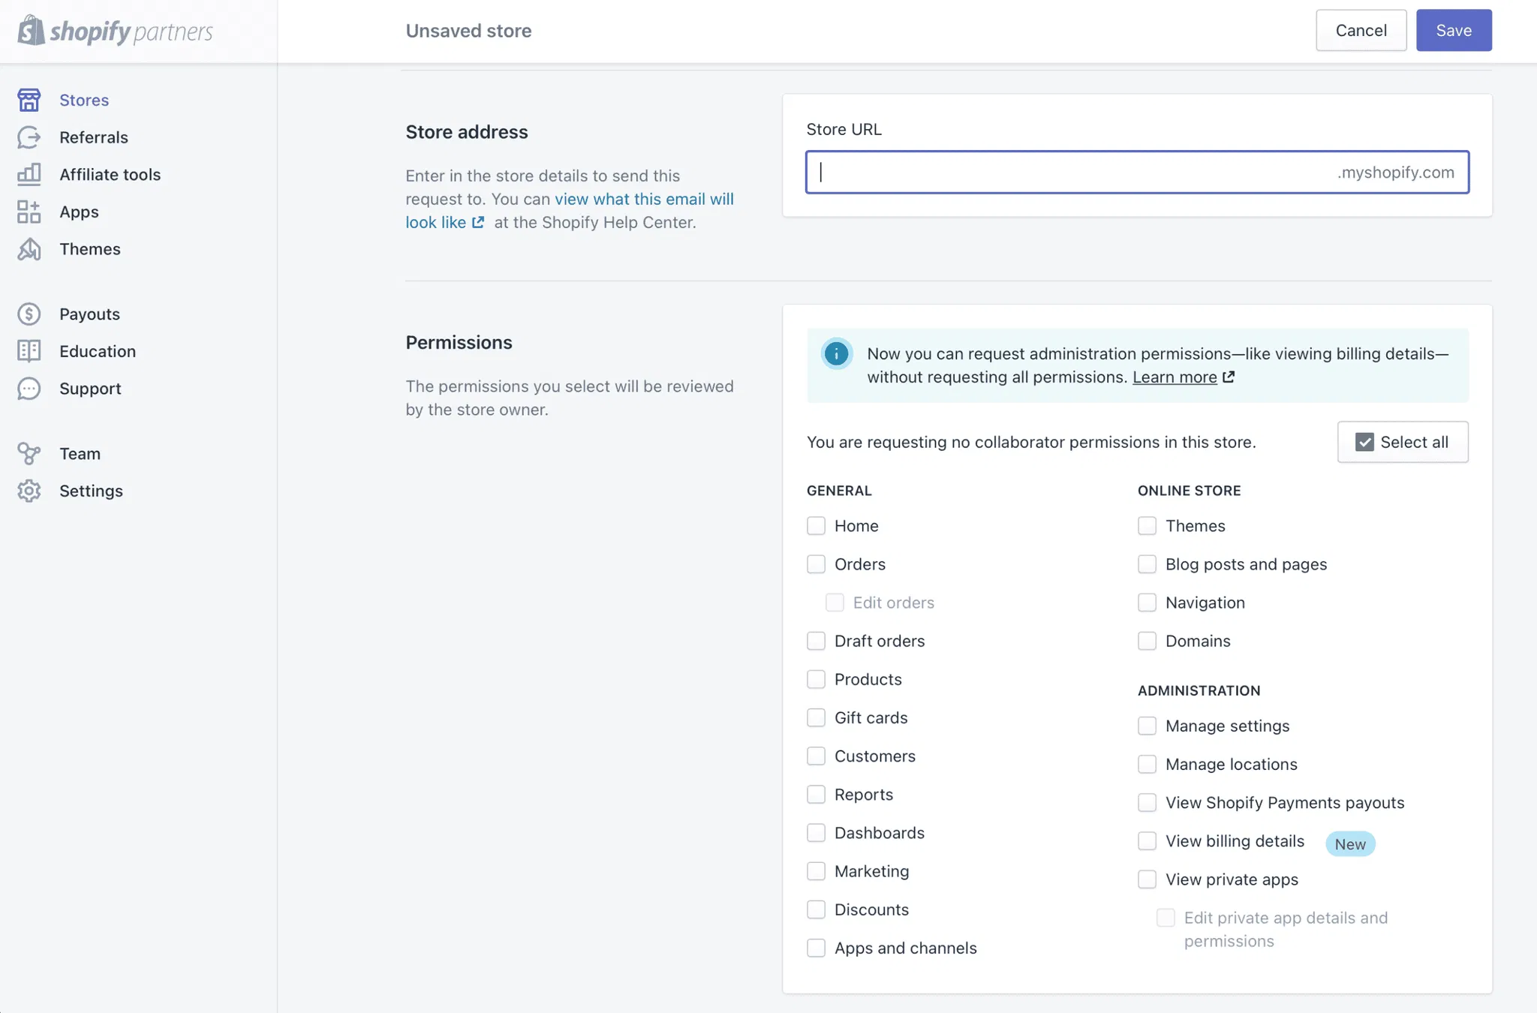Click the Shopify Partners logo
This screenshot has height=1013, width=1537.
116,31
